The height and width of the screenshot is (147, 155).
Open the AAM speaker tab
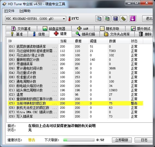click(83, 29)
